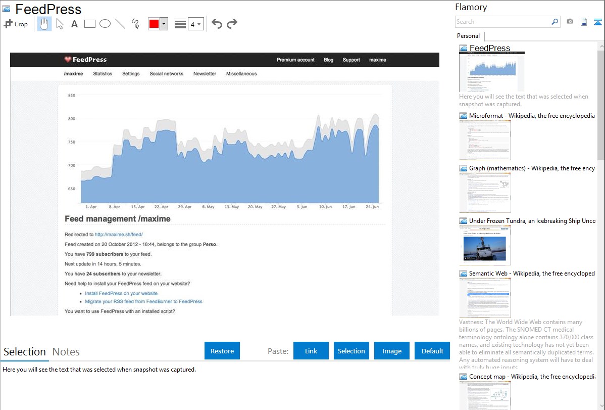Select 'Concept map - Wikipedia' snapshot title

532,376
